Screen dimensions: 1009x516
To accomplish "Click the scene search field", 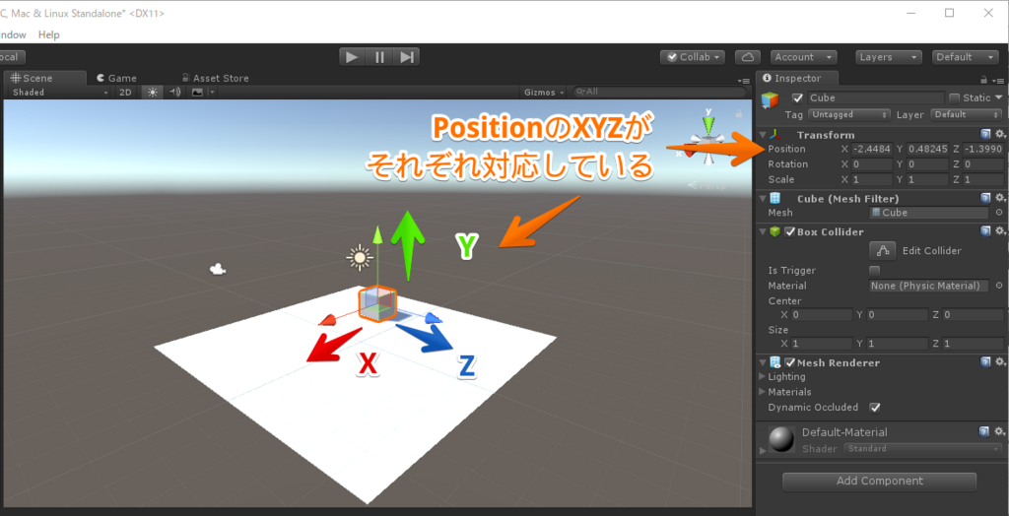I will point(657,92).
